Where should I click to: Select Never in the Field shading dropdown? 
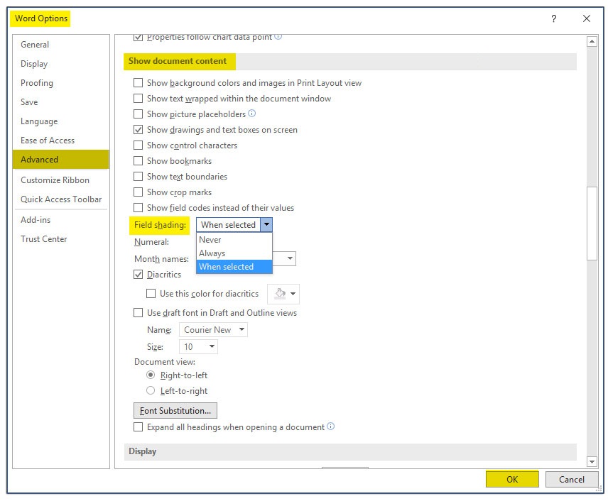[210, 240]
